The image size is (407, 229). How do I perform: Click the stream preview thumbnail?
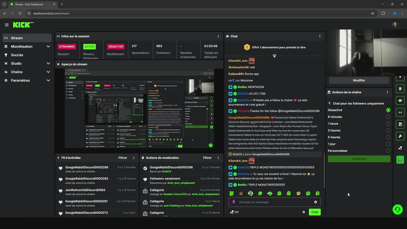point(139,109)
